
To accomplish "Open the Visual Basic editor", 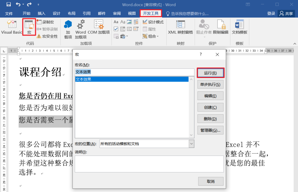I will click(11, 27).
